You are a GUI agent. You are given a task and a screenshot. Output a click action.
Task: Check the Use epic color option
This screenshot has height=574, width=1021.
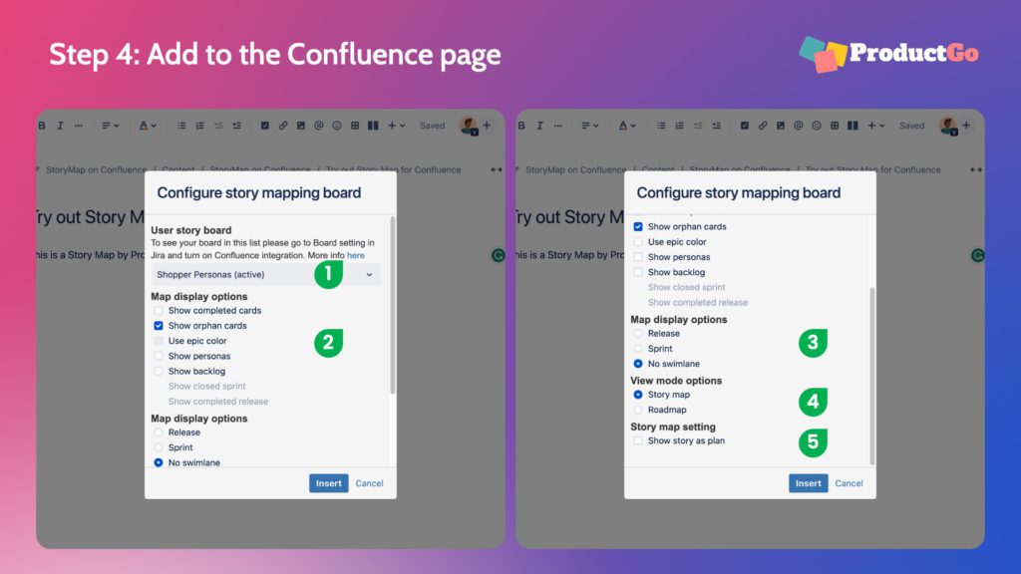pos(158,340)
